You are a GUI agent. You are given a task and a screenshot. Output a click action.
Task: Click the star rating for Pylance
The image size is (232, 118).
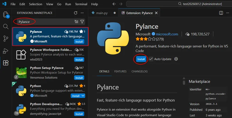pyautogui.click(x=146, y=39)
